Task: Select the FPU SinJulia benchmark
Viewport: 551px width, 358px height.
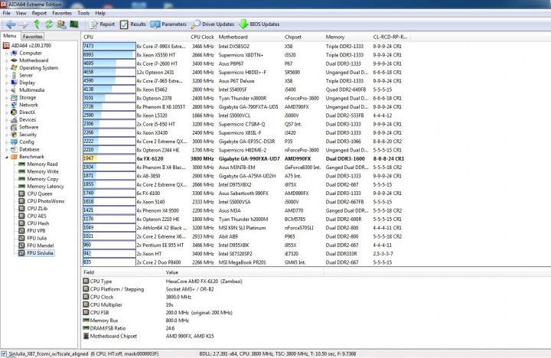Action: click(x=36, y=253)
